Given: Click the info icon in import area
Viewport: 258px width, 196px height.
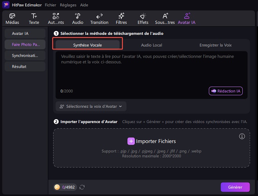Looking at the screenshot, I should point(242,136).
